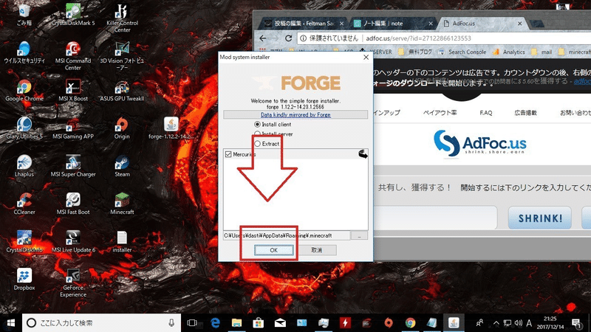Open MSI Fast Boot shortcut

coord(73,204)
